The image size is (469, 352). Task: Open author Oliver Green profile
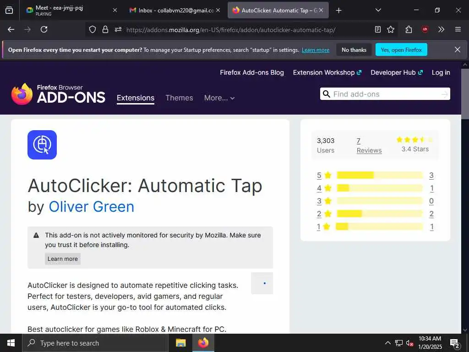click(x=92, y=207)
